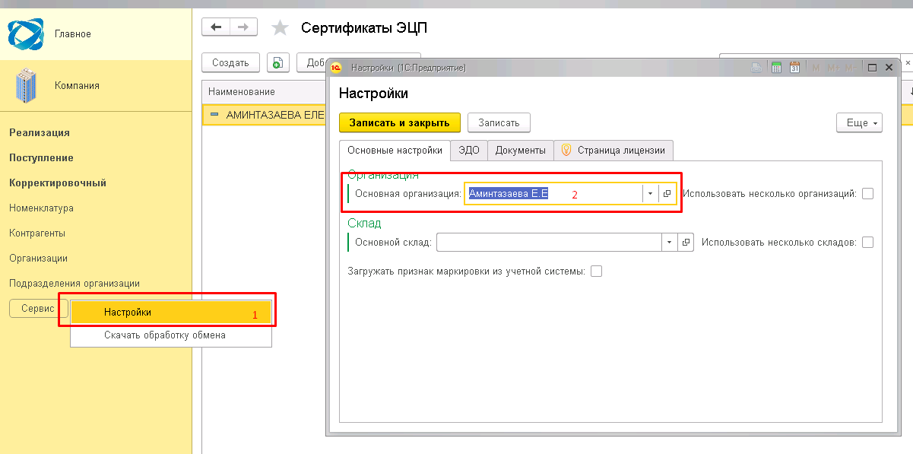This screenshot has width=913, height=454.
Task: Click the open-form icon beside Основной склад
Action: tap(686, 242)
